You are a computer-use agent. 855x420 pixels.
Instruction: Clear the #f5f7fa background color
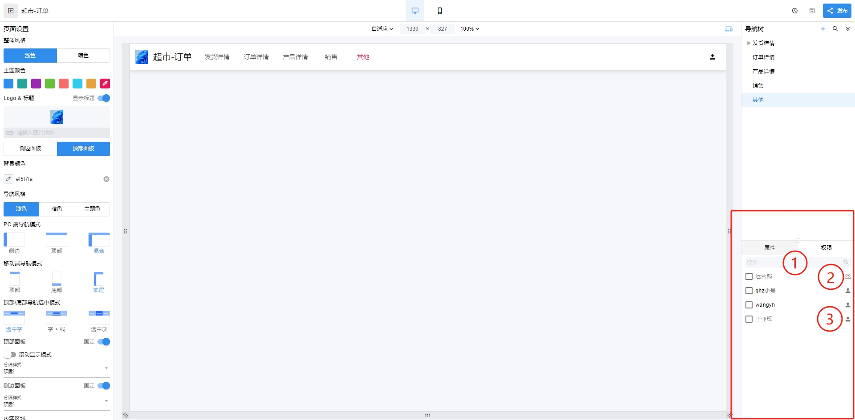pos(106,179)
